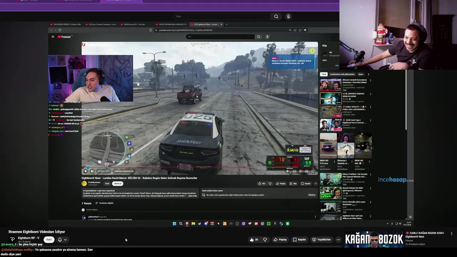Play the clip with the play button
This screenshot has width=457, height=257.
(86, 171)
